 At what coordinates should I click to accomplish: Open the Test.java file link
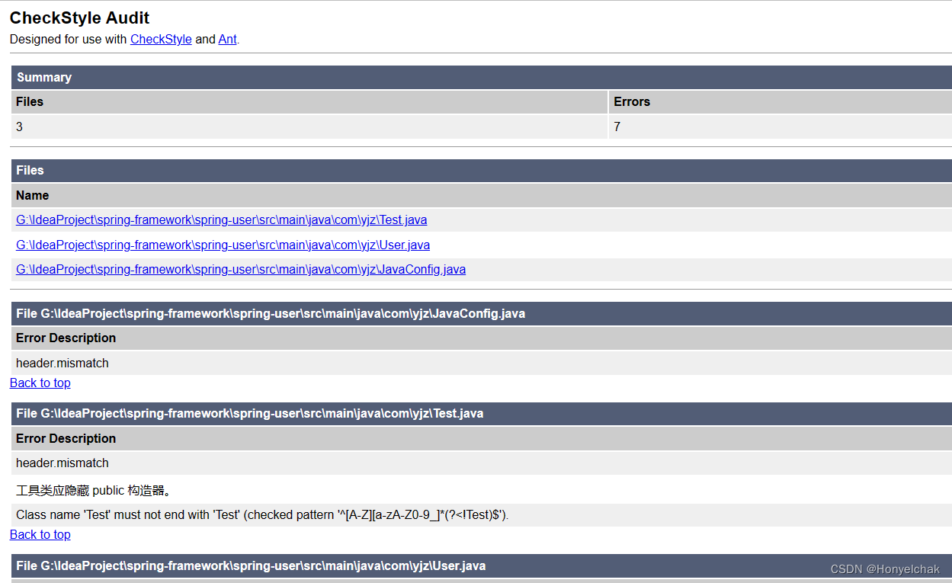point(221,219)
